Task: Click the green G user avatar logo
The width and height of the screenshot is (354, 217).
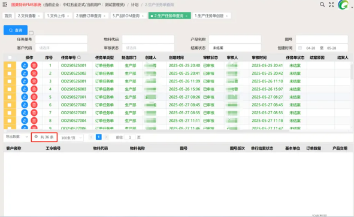Action: [343, 5]
